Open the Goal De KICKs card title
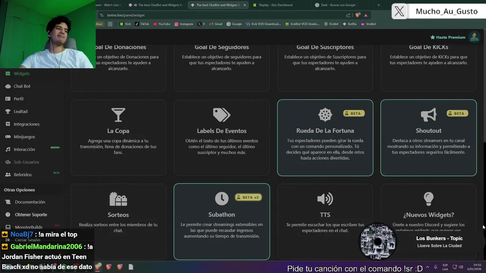This screenshot has height=273, width=486. click(429, 47)
